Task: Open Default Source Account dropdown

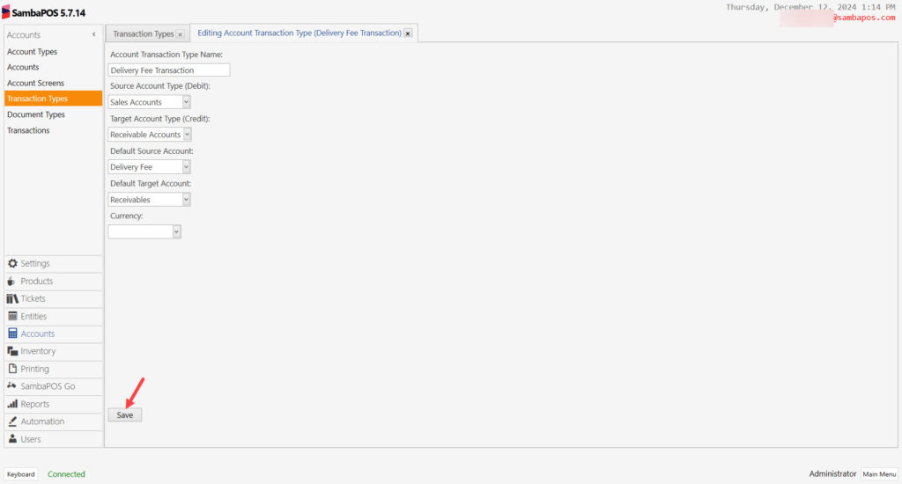Action: point(186,166)
